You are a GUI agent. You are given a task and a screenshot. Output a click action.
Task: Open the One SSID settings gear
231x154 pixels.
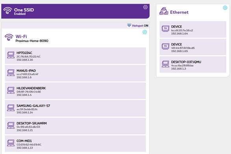pyautogui.click(x=145, y=7)
